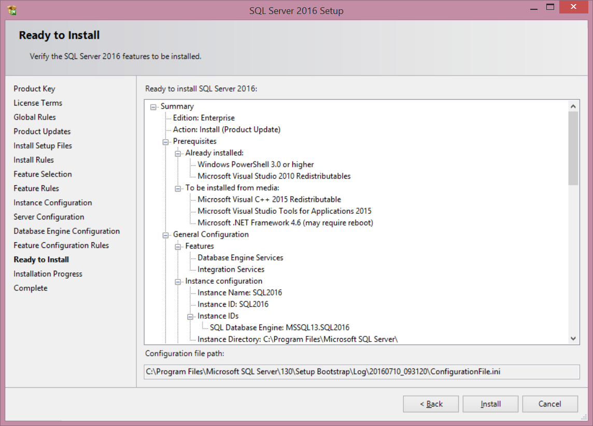Collapse the Instance configuration node
This screenshot has width=593, height=426.
[x=178, y=282]
